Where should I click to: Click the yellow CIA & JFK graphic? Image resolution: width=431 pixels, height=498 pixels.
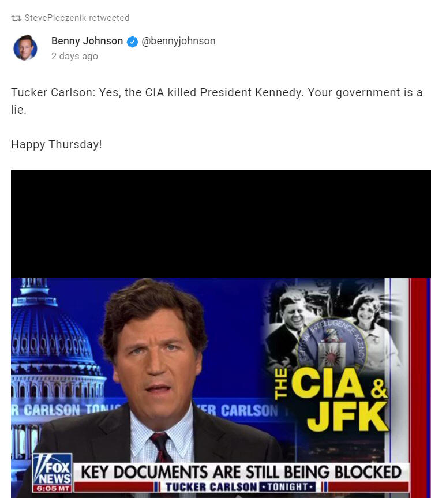[332, 399]
